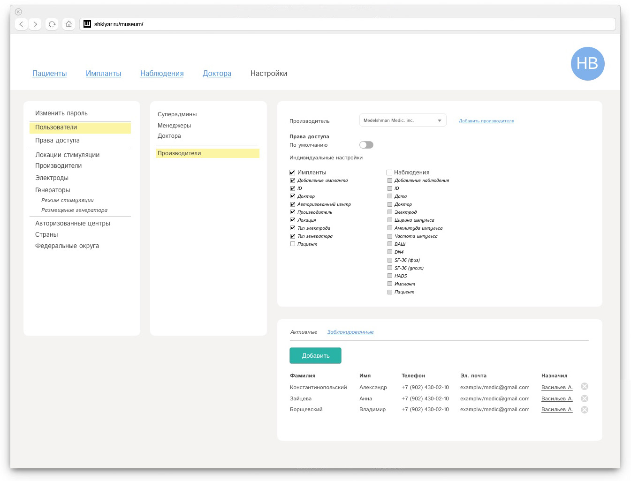
Task: Check Пациент under Импланты
Action: (x=293, y=244)
